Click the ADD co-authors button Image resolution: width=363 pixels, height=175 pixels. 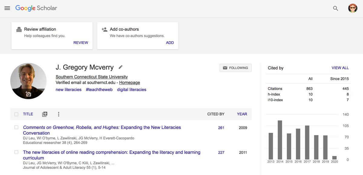[x=170, y=42]
